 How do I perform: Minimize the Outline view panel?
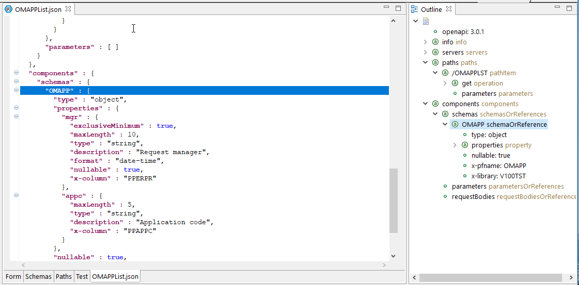coord(556,9)
